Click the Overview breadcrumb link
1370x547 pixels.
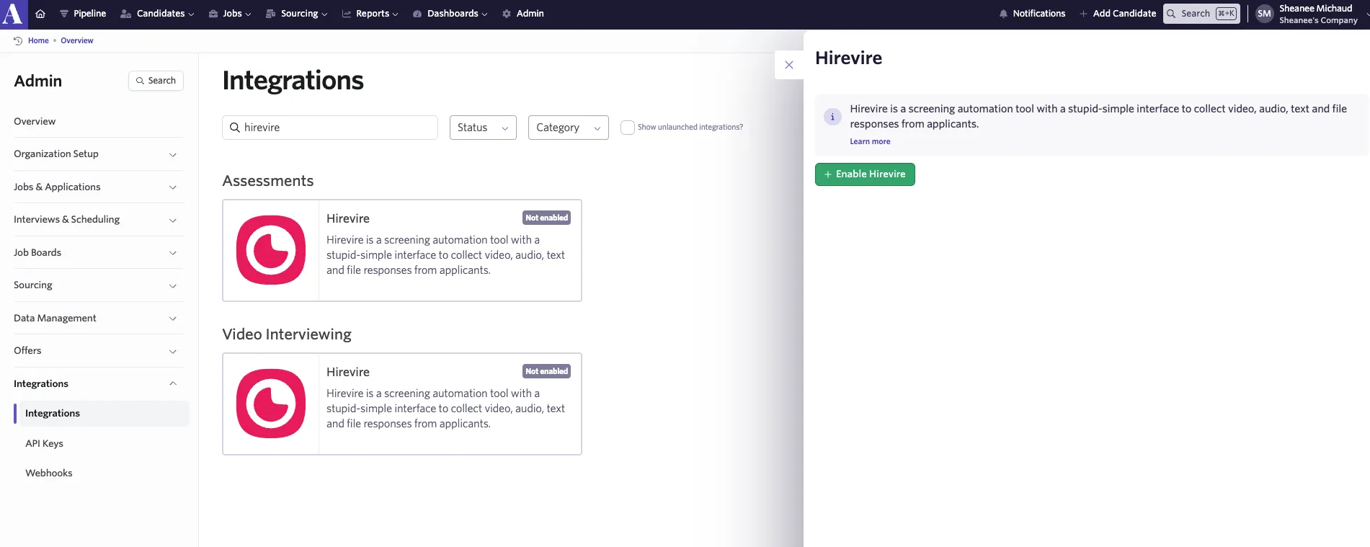pos(77,41)
